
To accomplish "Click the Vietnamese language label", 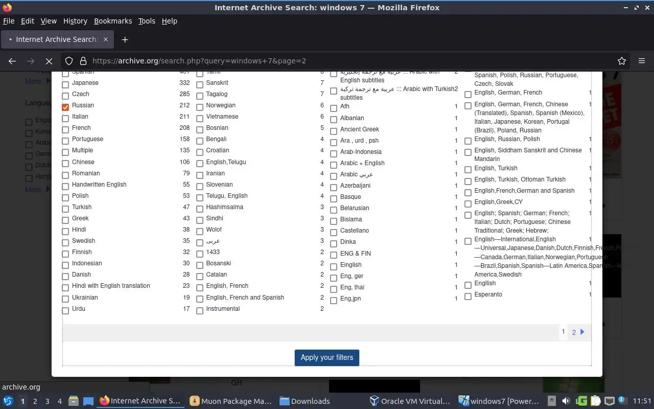I will tap(222, 117).
